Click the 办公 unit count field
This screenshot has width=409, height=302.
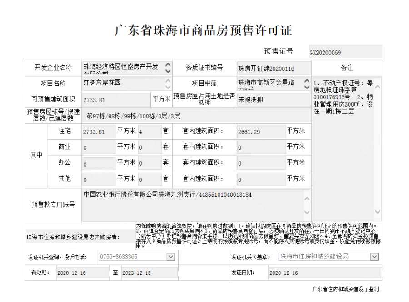[150, 163]
